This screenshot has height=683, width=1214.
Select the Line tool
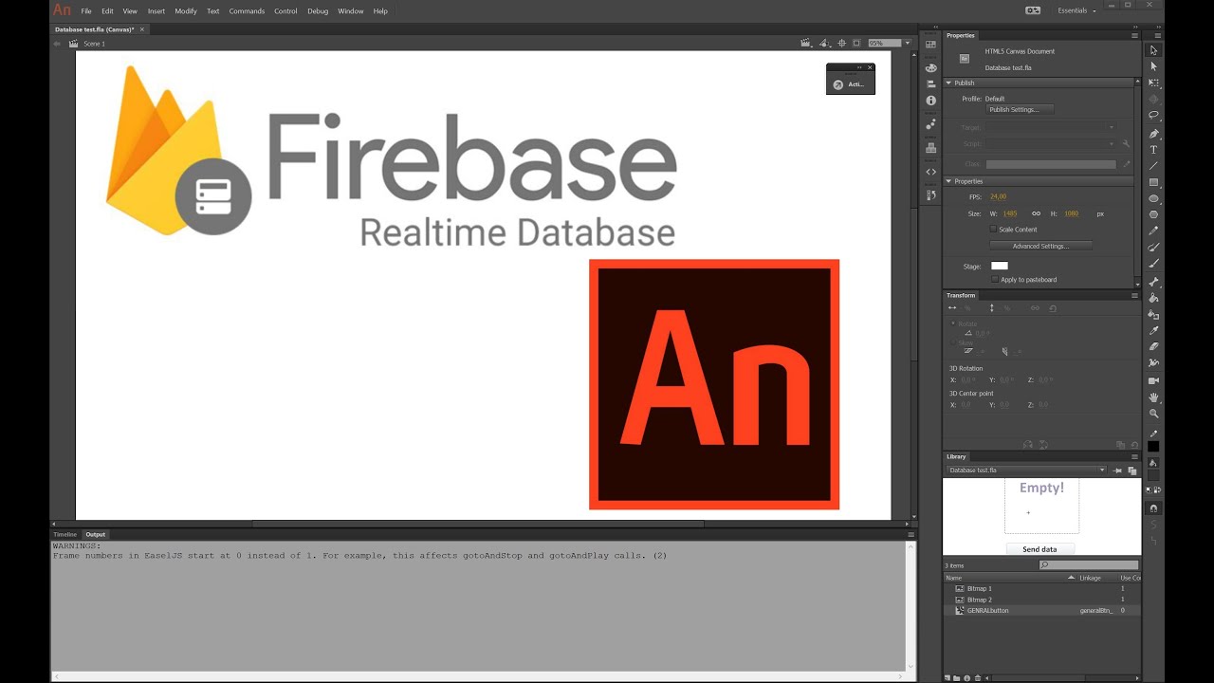click(x=1153, y=166)
